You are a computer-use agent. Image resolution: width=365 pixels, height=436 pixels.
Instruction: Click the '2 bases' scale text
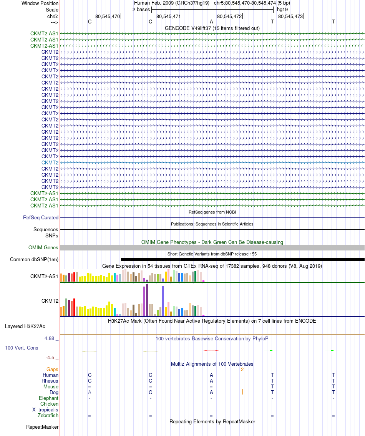click(141, 10)
